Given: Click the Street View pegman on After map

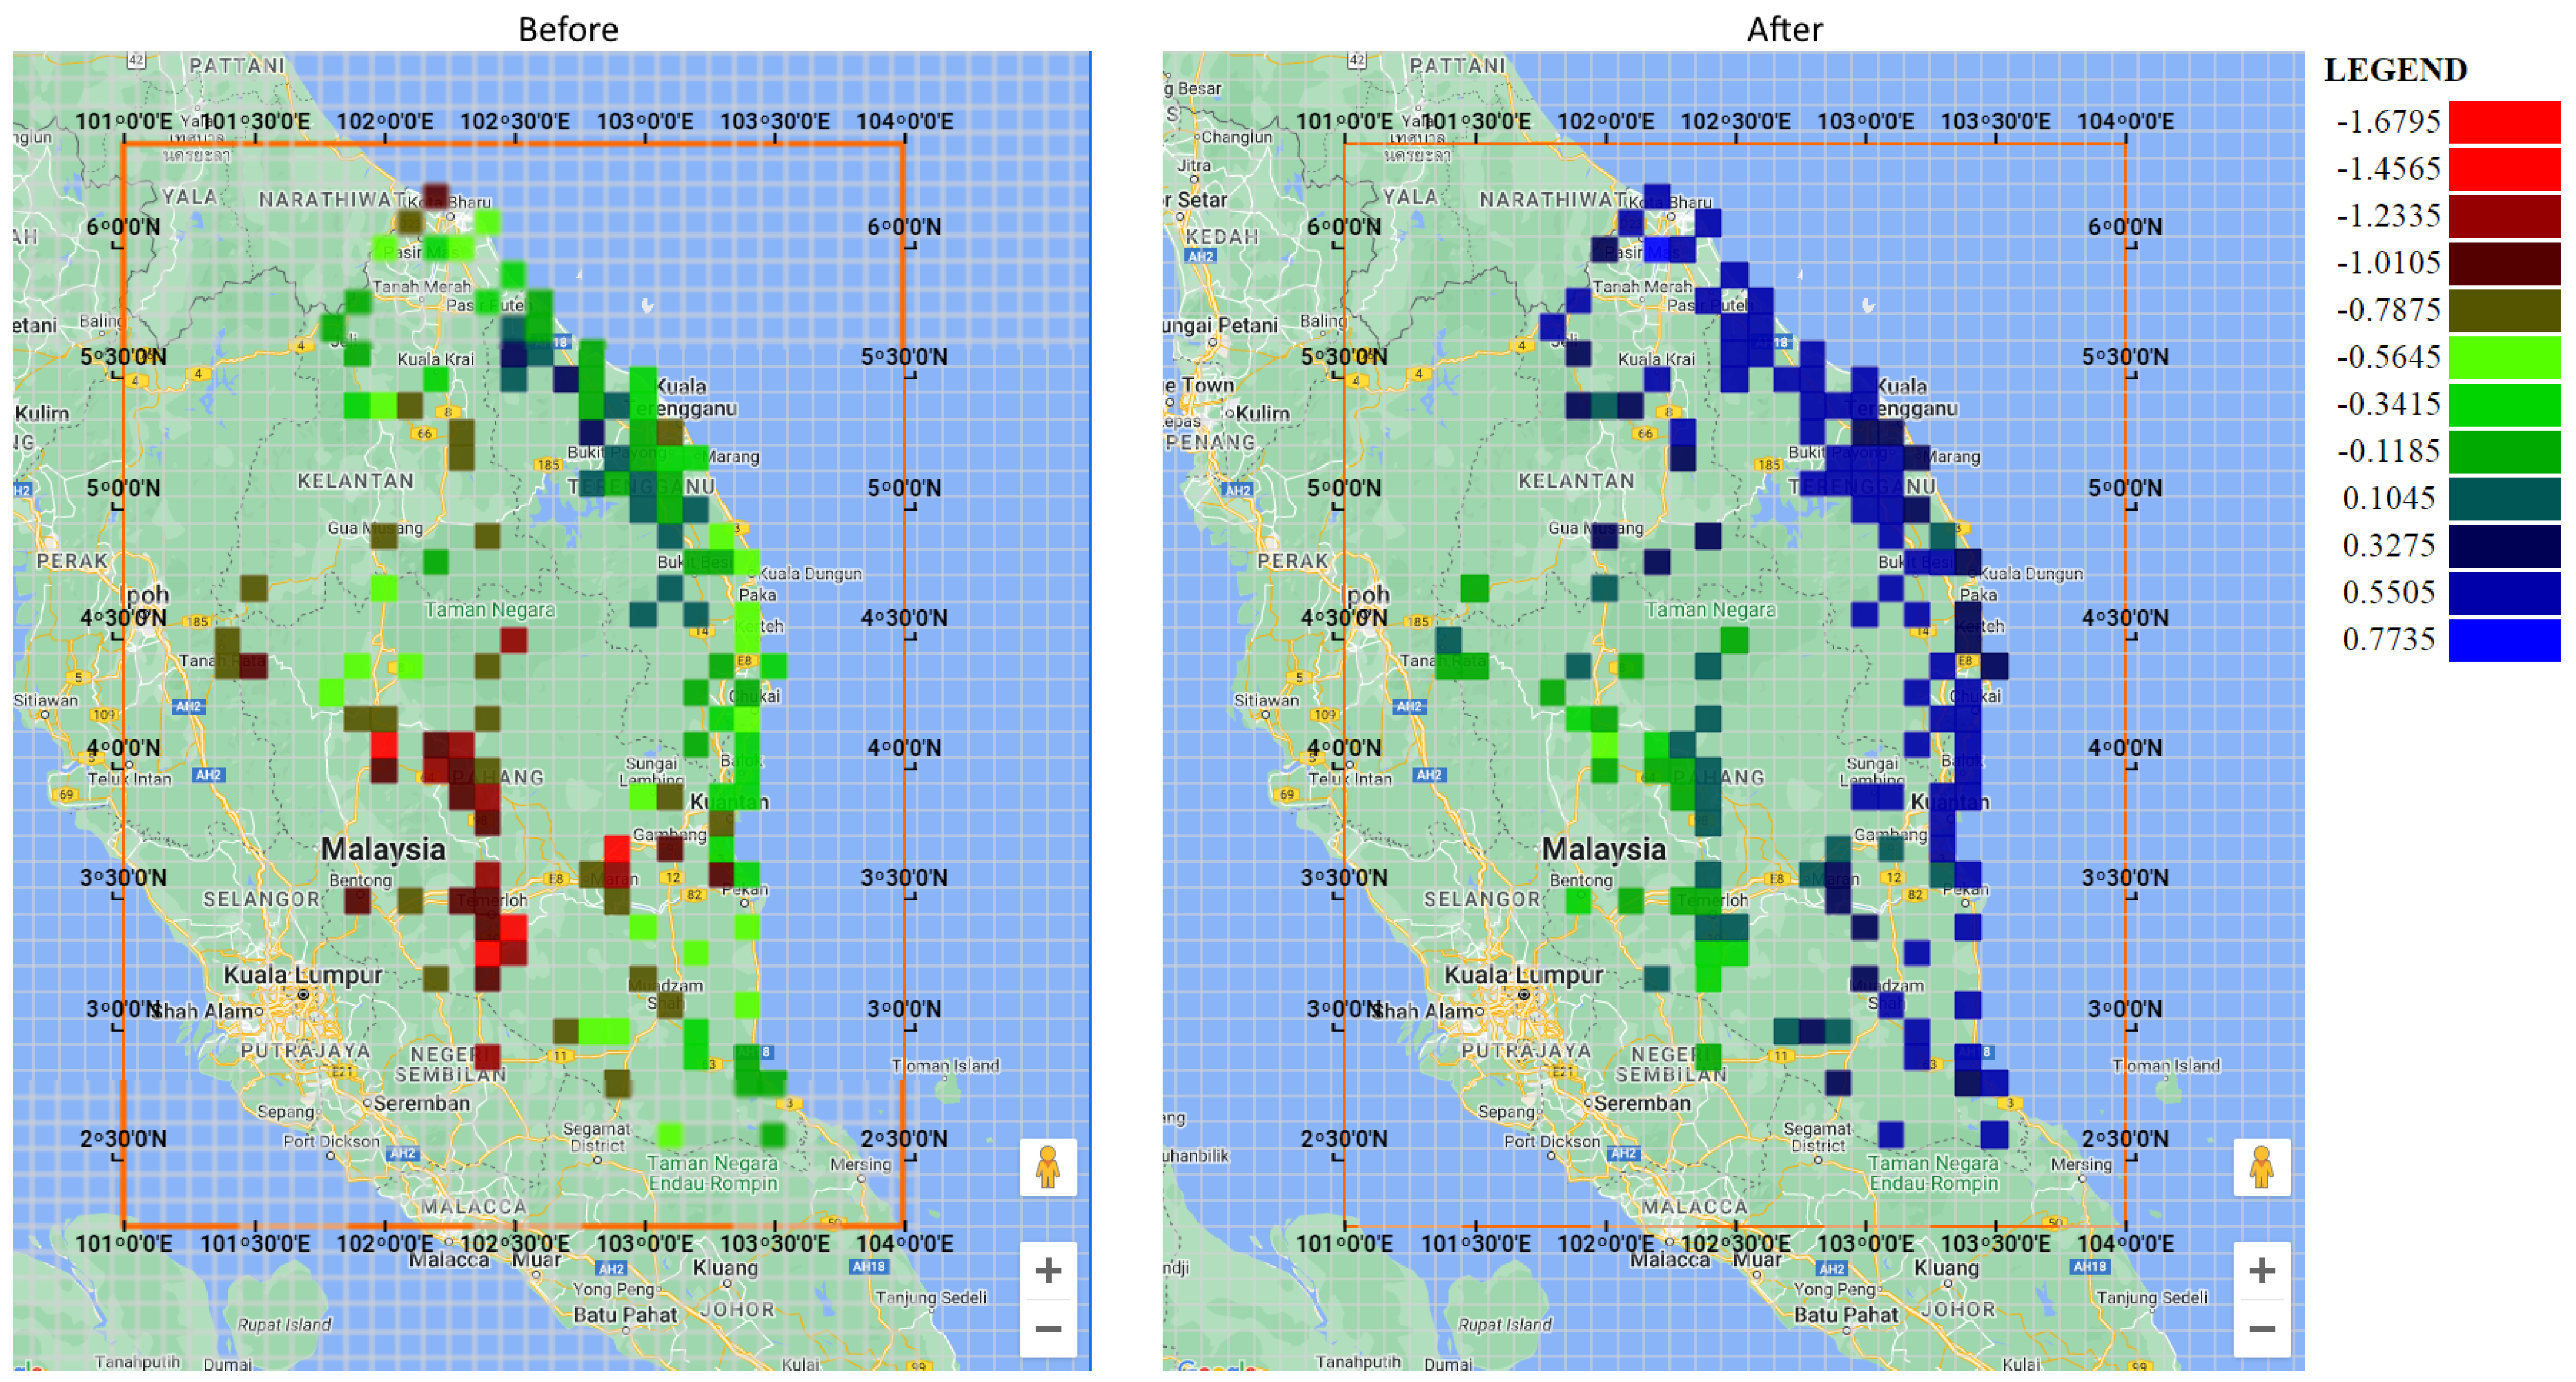Looking at the screenshot, I should 2261,1166.
